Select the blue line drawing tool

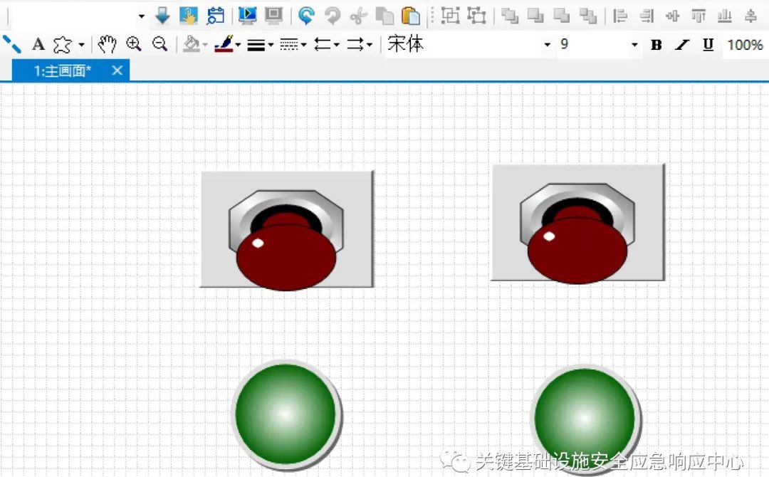point(12,44)
